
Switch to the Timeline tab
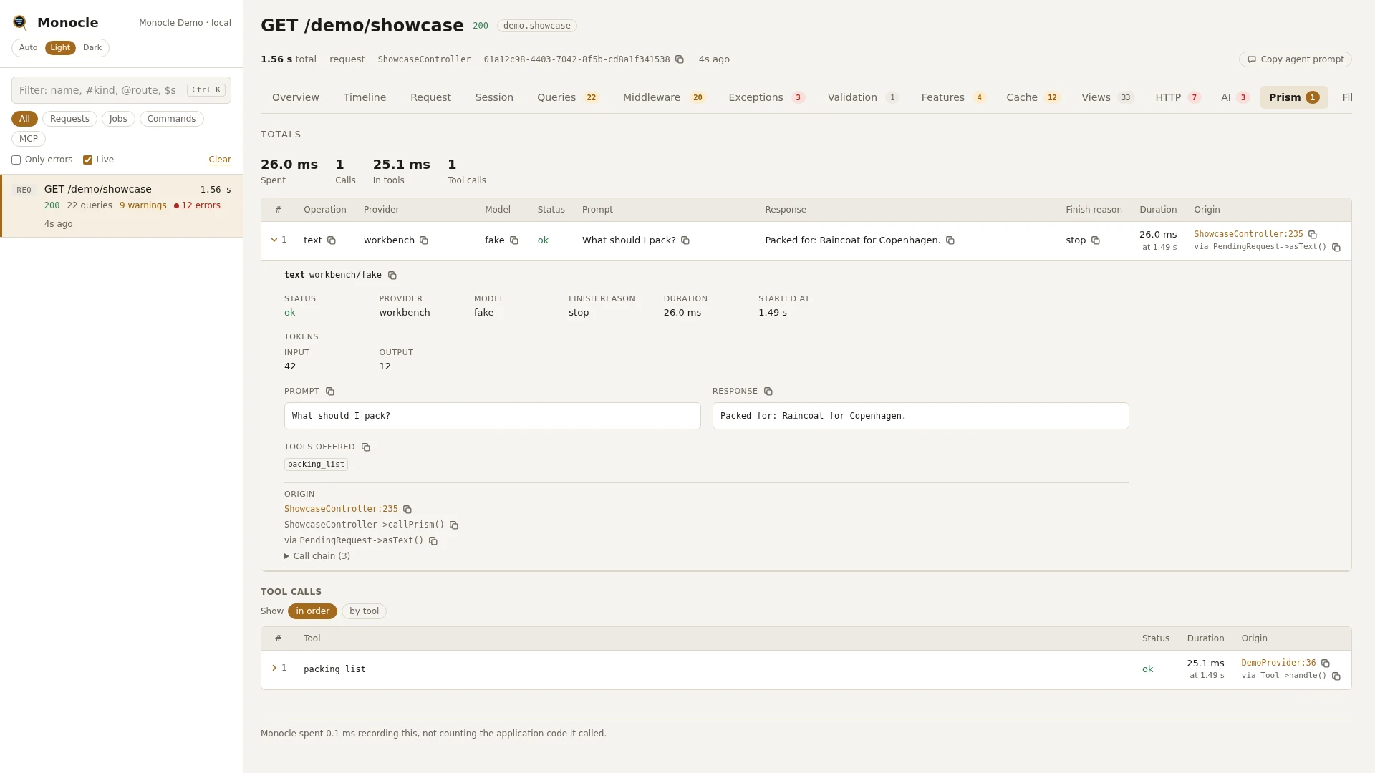click(365, 97)
